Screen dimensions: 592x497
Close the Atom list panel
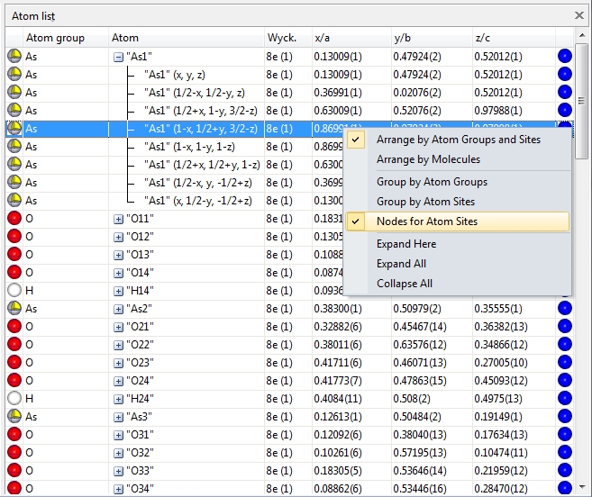(579, 15)
